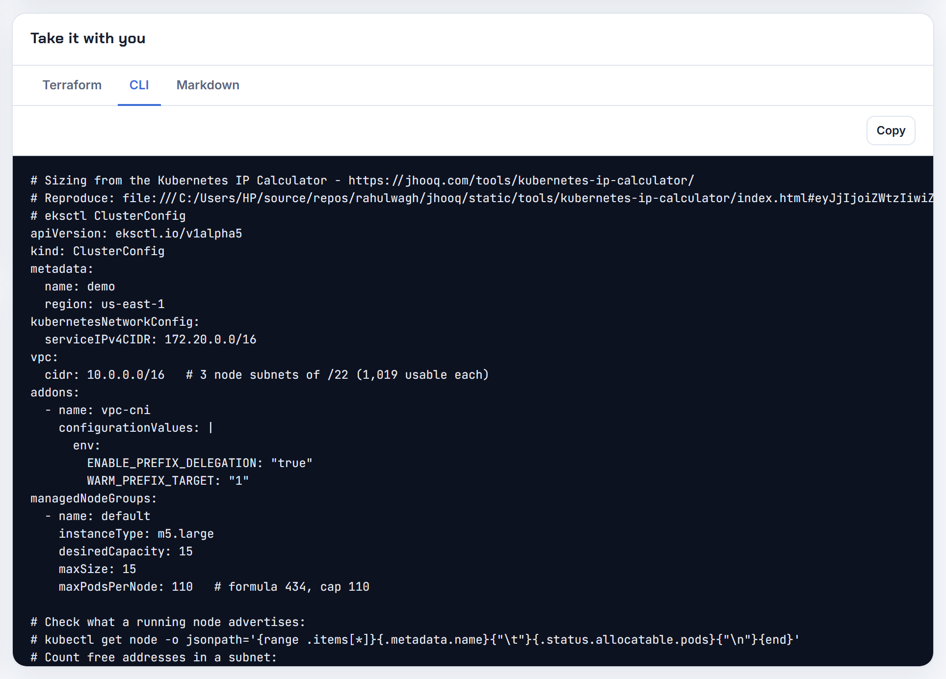Click the 'kubernetesNetworkConfig:' line
The height and width of the screenshot is (679, 946).
point(115,322)
